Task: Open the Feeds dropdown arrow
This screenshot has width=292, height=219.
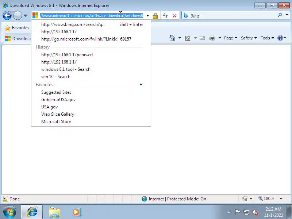Action: tap(195, 38)
